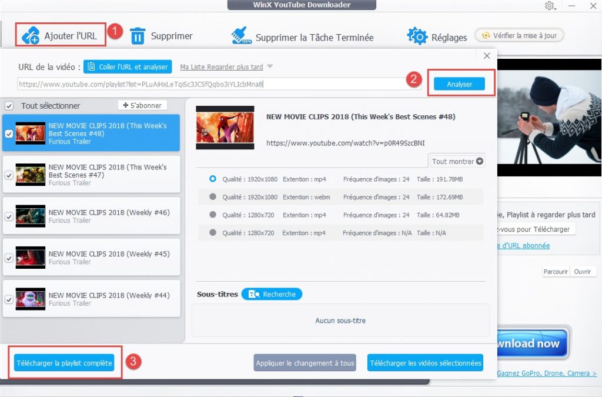Open Réglages gear icon
602x397 pixels.
point(417,36)
